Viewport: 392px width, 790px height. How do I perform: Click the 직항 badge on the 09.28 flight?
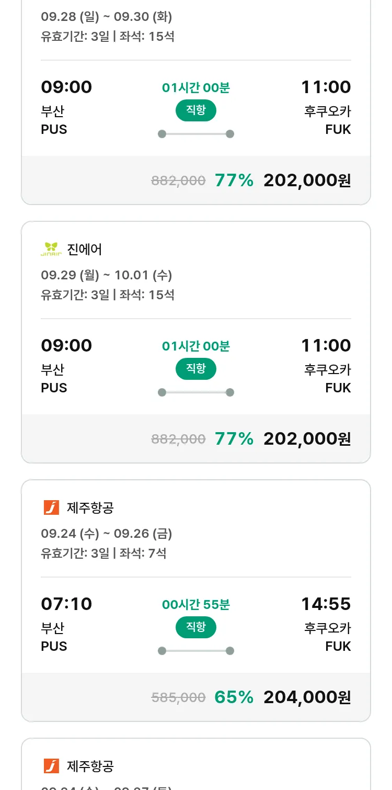coord(195,110)
